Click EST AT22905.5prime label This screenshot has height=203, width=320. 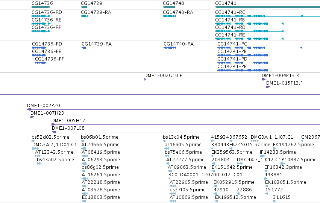[189, 182]
